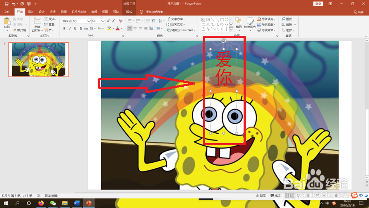The image size is (369, 208).
Task: Switch to the Animations ribbon tab
Action: (x=64, y=12)
